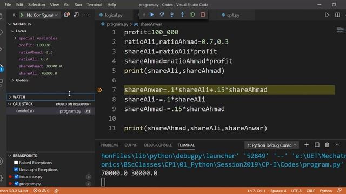Select the module call stack frame
This screenshot has height=194, width=346.
click(51, 111)
